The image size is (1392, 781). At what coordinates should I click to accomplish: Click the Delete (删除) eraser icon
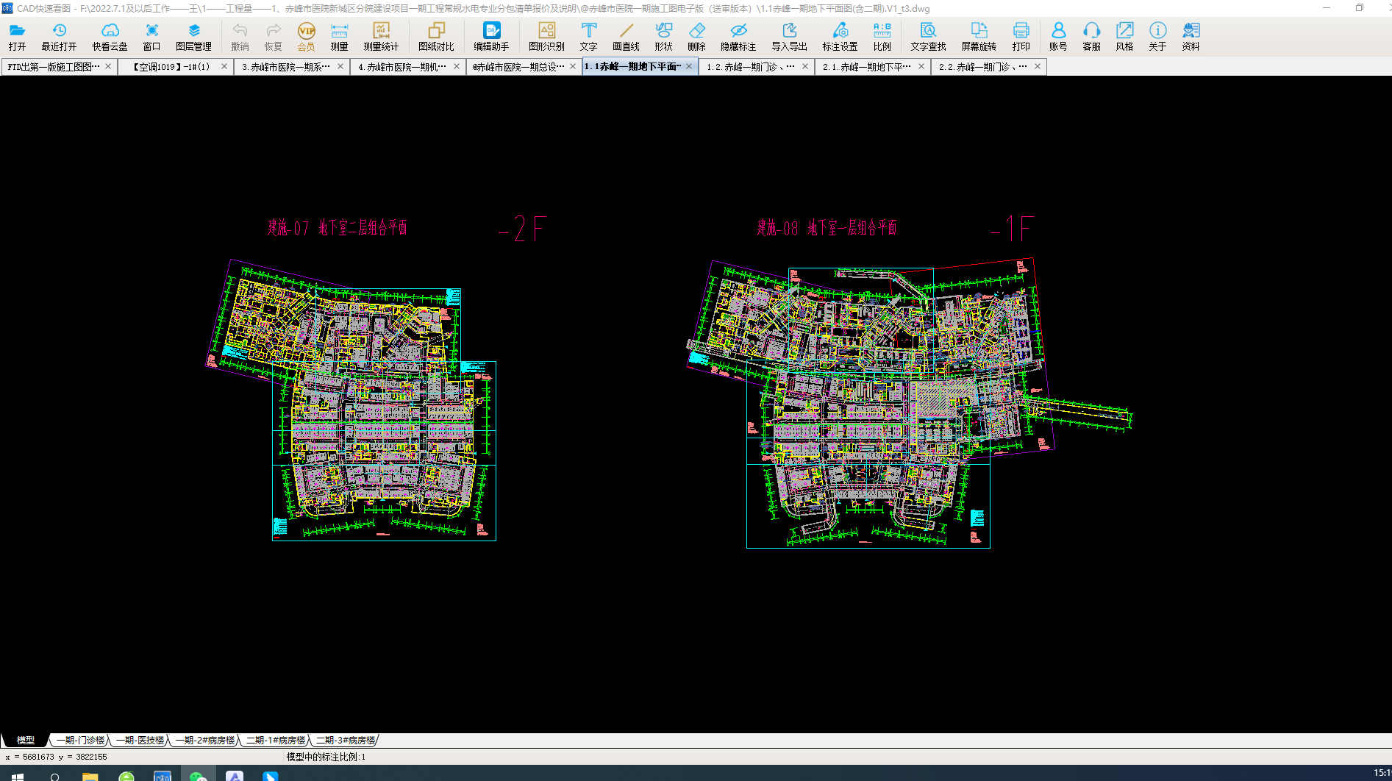click(x=696, y=37)
